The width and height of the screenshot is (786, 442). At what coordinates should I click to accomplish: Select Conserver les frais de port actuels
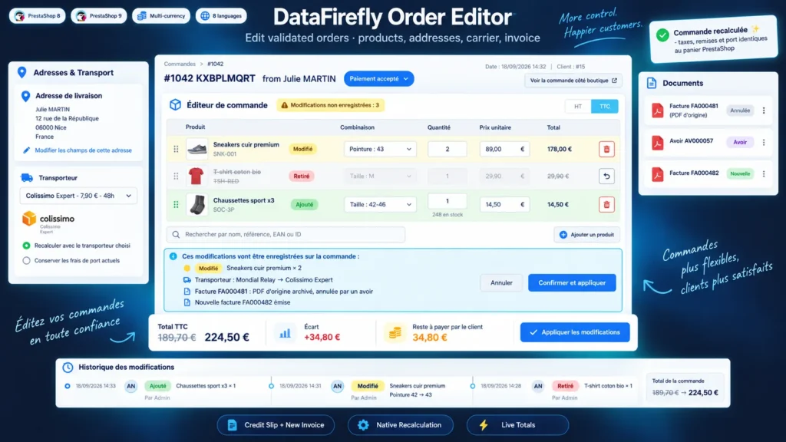click(x=27, y=261)
